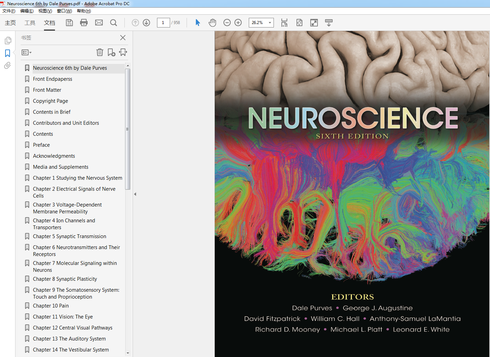Enter full screen mode icon

(x=314, y=23)
